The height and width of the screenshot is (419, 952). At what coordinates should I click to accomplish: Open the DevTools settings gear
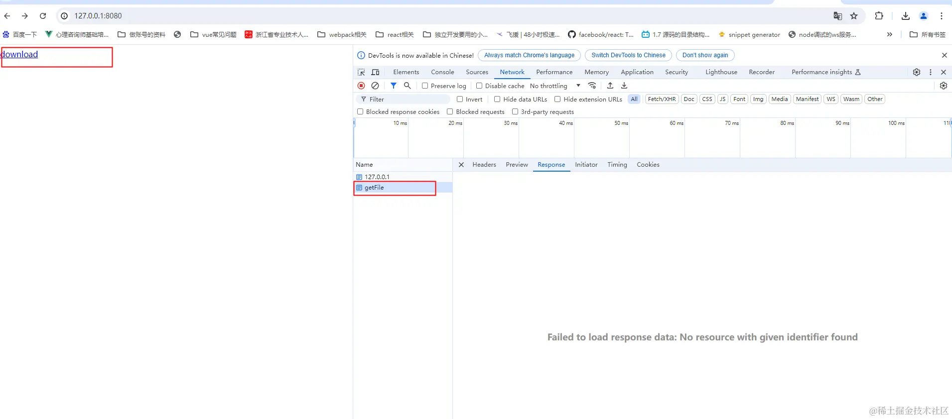click(x=917, y=72)
